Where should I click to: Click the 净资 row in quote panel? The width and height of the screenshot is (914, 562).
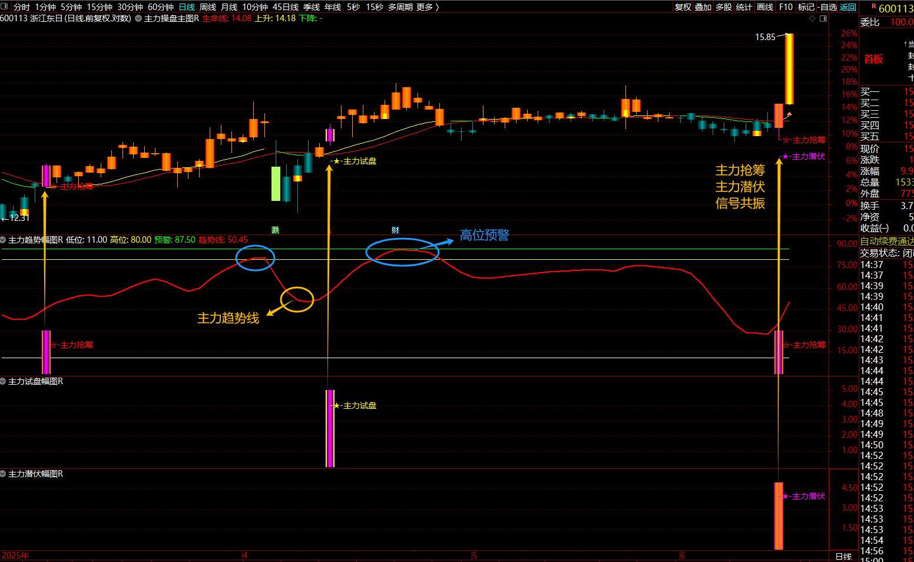pos(887,217)
